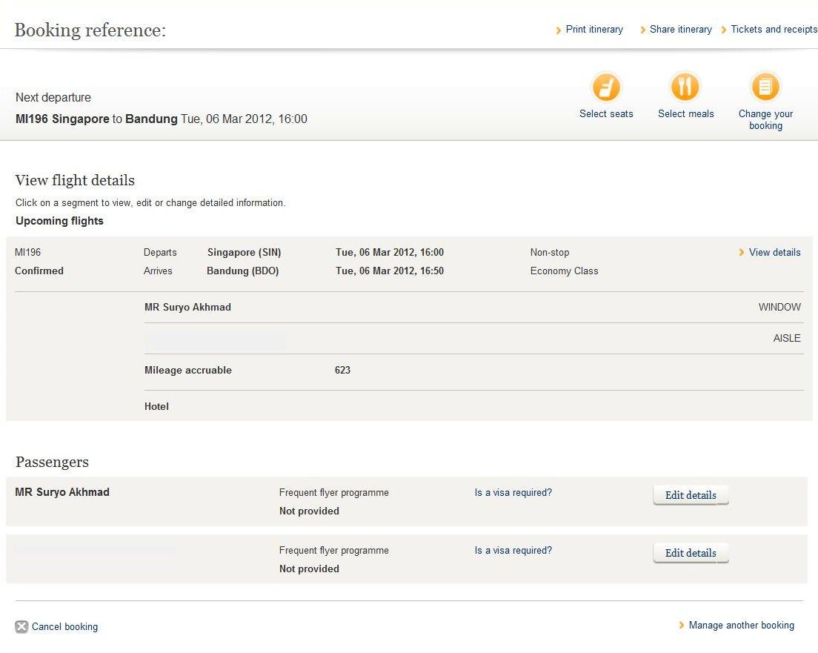Edit details for MR Suryo Akhmad
818x653 pixels.
(x=691, y=495)
